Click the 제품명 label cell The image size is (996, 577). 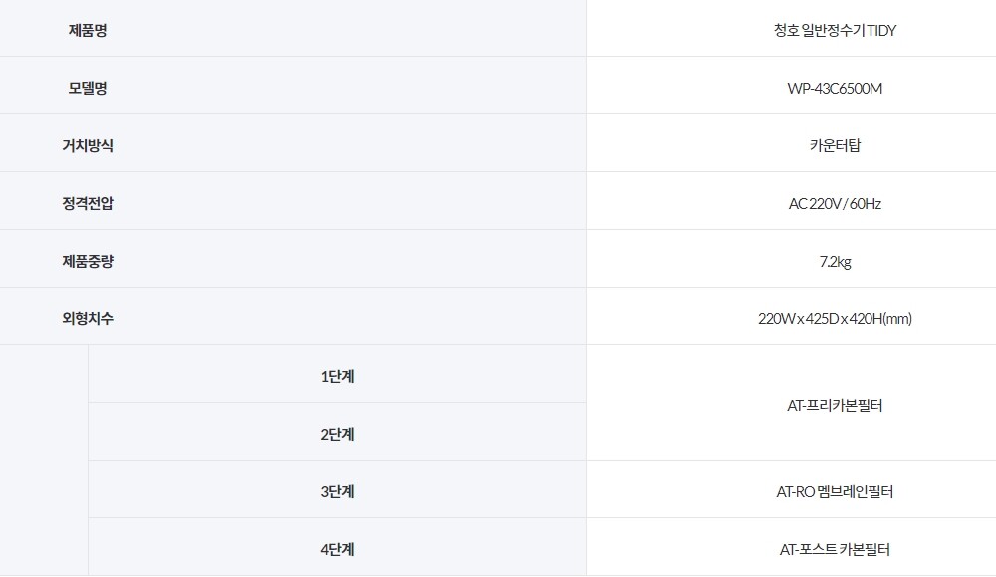click(88, 30)
